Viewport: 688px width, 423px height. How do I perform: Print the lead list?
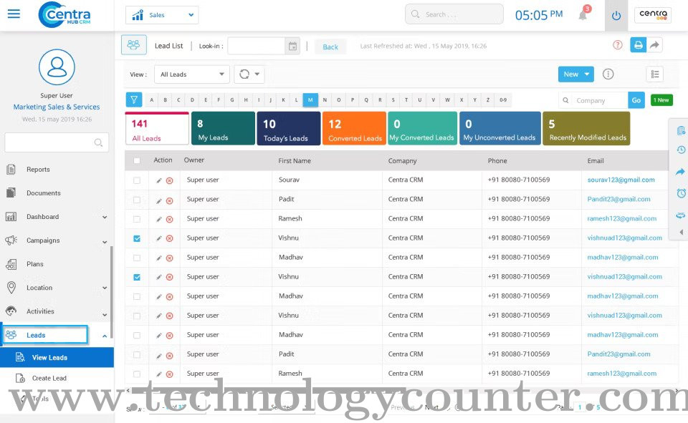coord(639,44)
